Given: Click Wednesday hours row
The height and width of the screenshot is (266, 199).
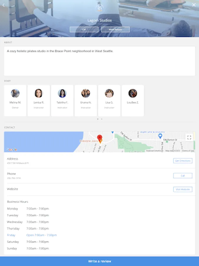Looking at the screenshot, I should tap(28, 222).
